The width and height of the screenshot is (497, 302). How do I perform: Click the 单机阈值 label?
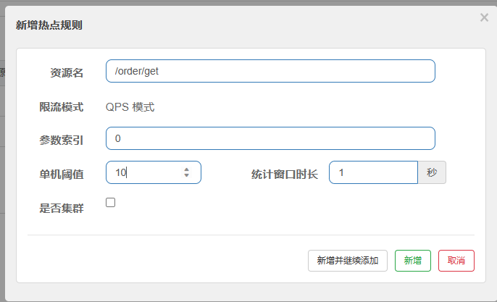point(61,175)
